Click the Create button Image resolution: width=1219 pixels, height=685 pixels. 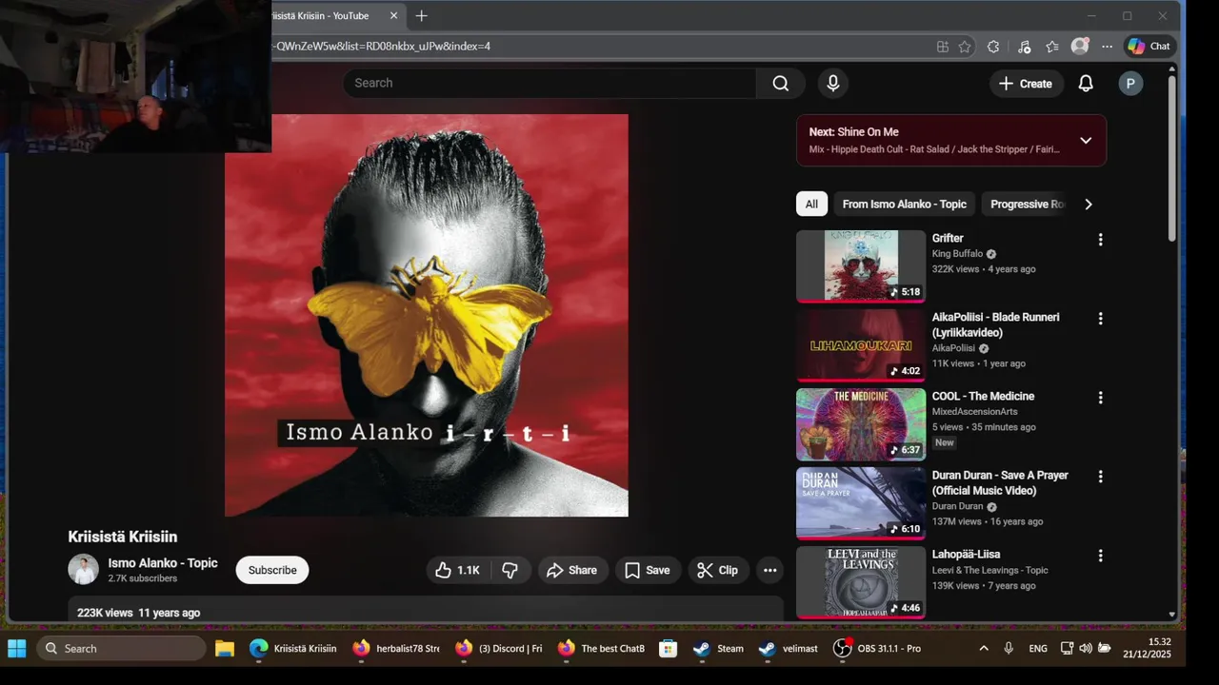click(1026, 84)
